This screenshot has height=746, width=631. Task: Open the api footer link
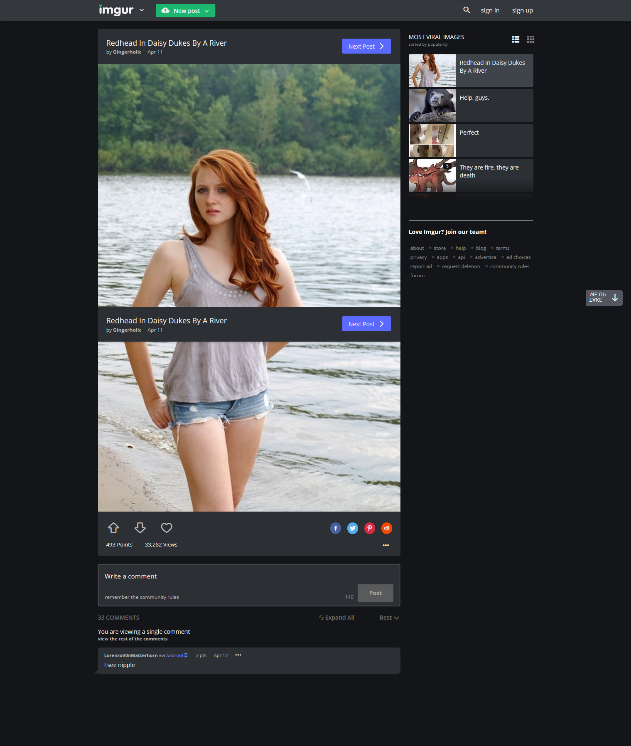click(x=461, y=257)
